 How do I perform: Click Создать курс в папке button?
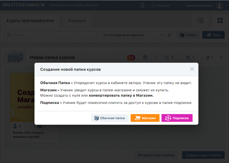point(203,155)
